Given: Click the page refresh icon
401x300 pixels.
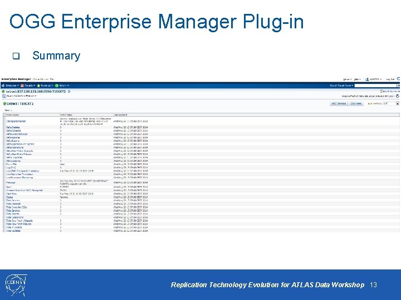Looking at the screenshot, I should (x=398, y=96).
